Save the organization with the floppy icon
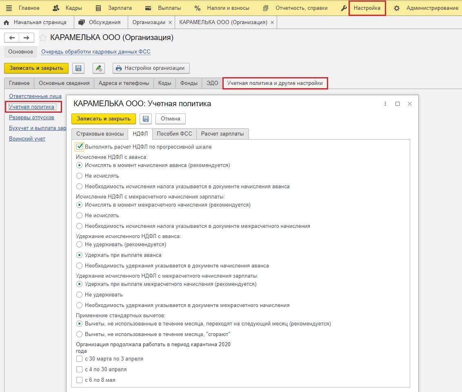The width and height of the screenshot is (462, 392). [78, 68]
